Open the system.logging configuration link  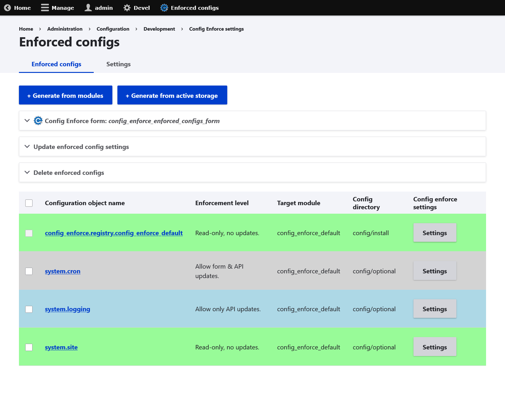pyautogui.click(x=67, y=309)
